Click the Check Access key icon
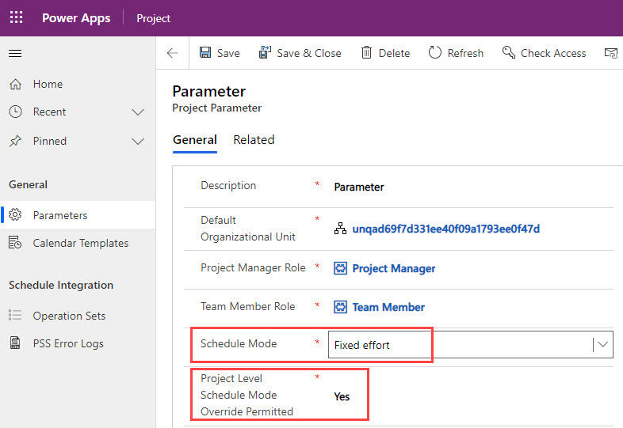The image size is (623, 428). (509, 52)
